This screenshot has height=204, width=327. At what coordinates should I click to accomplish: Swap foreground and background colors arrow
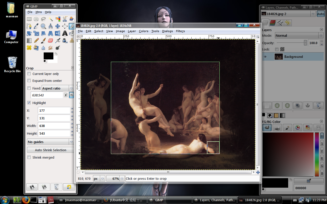click(x=56, y=54)
